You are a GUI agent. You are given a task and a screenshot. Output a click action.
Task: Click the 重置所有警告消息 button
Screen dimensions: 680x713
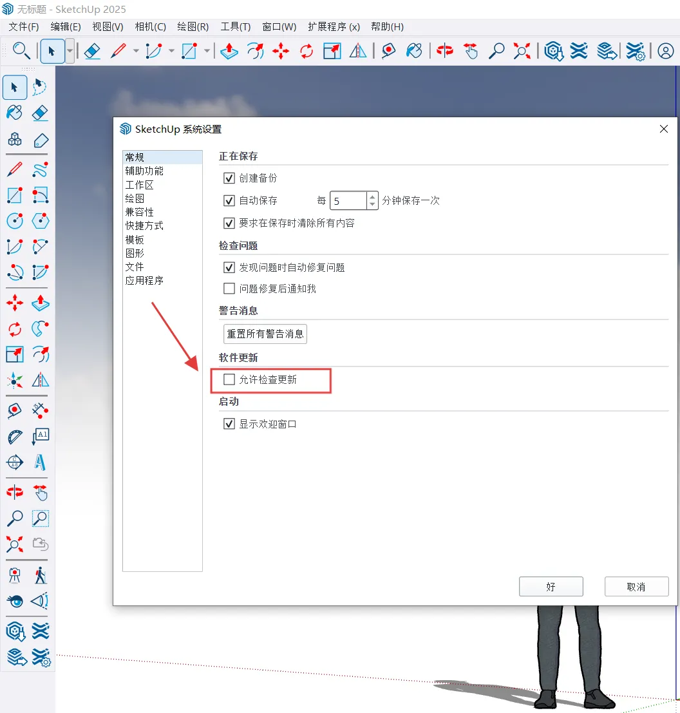[x=265, y=334]
